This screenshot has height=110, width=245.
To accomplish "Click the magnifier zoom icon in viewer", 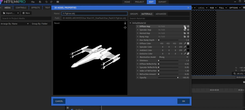I will click(x=235, y=74).
